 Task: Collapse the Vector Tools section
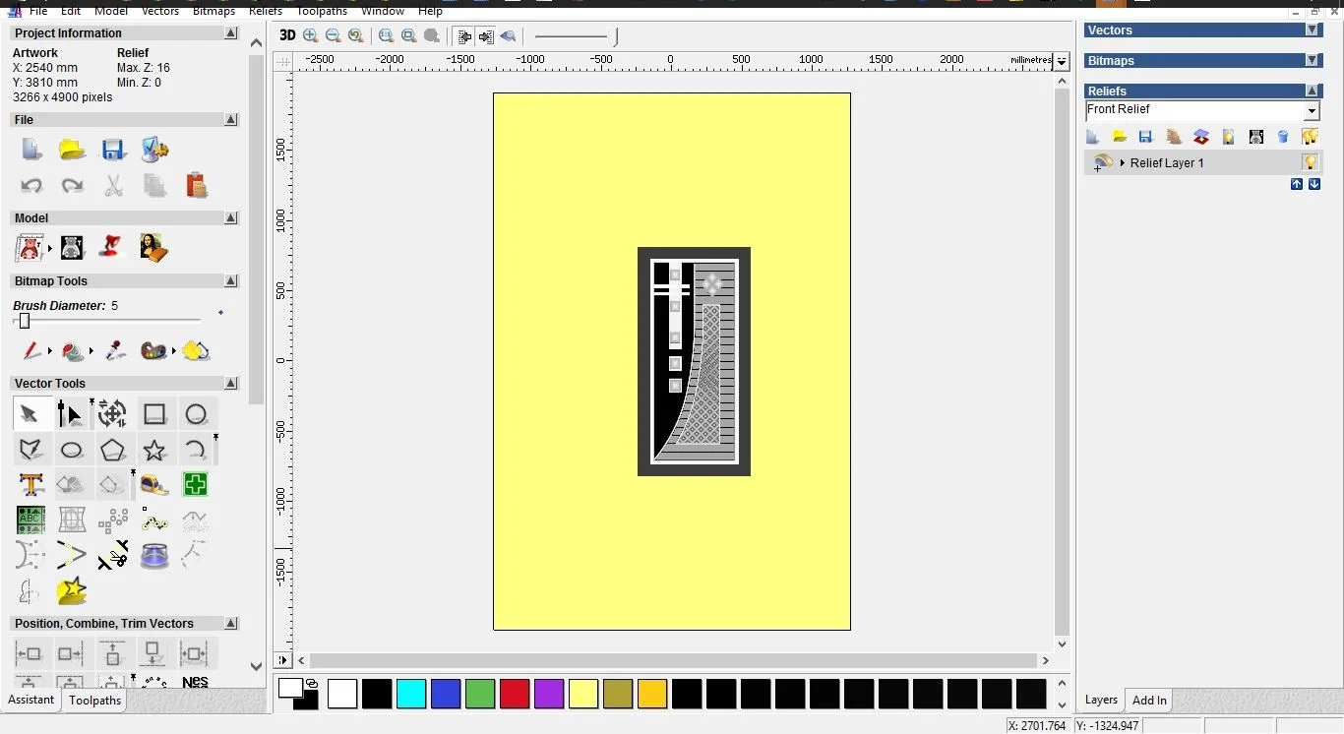(231, 383)
